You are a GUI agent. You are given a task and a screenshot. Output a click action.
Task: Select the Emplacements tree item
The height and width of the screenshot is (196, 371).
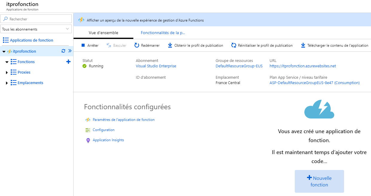(x=30, y=83)
